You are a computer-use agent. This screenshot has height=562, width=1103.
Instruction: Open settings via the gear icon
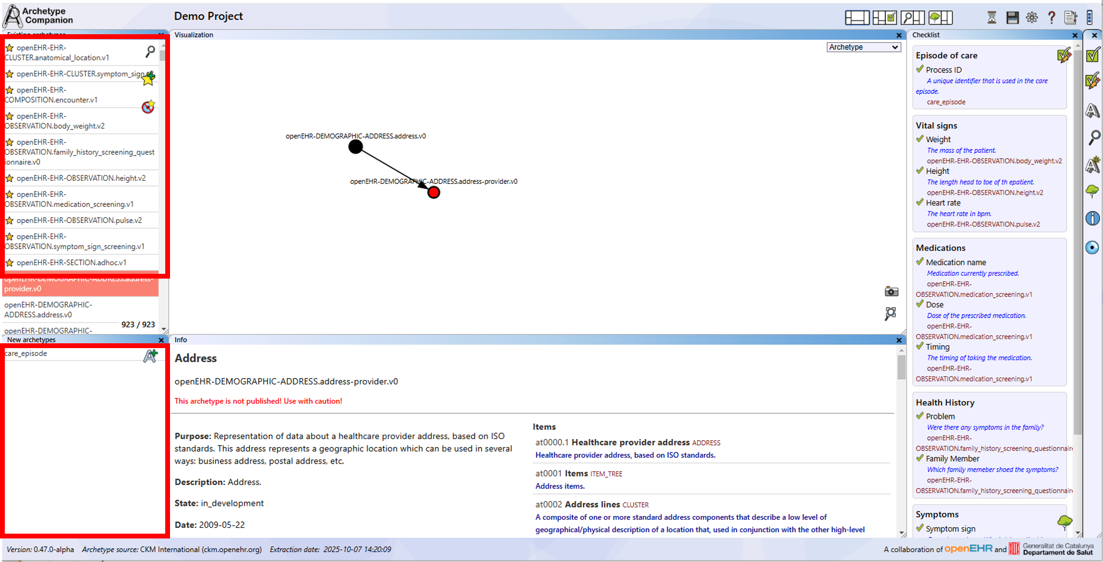coord(1031,18)
